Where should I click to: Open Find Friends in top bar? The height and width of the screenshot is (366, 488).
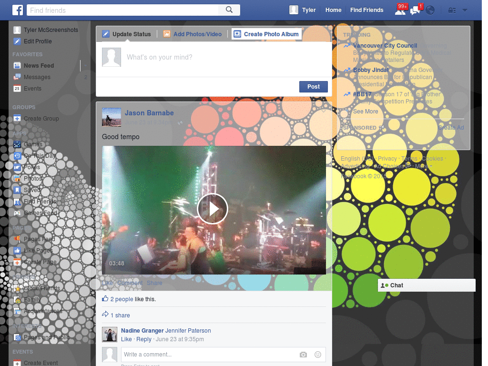point(366,10)
